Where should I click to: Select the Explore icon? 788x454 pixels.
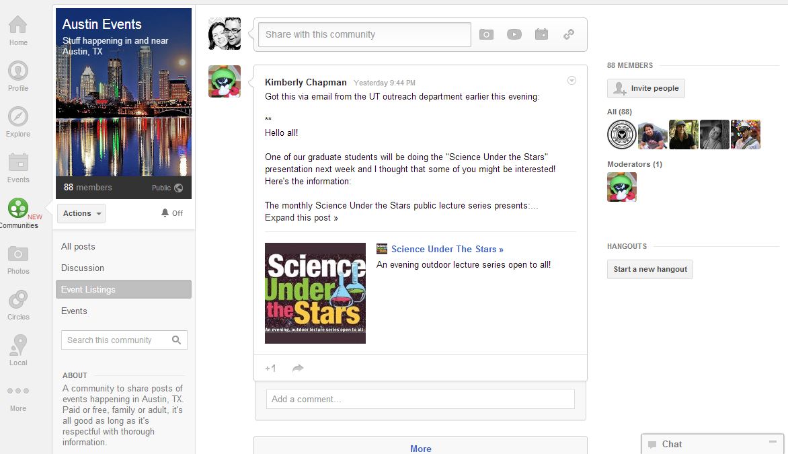(x=17, y=117)
